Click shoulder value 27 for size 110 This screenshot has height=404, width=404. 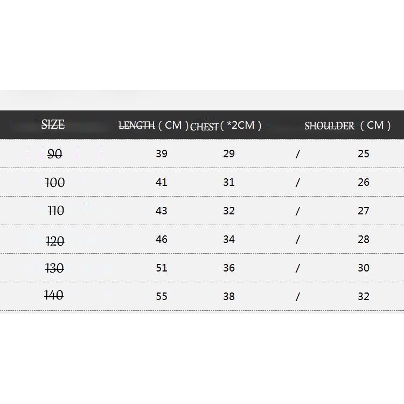(x=364, y=211)
